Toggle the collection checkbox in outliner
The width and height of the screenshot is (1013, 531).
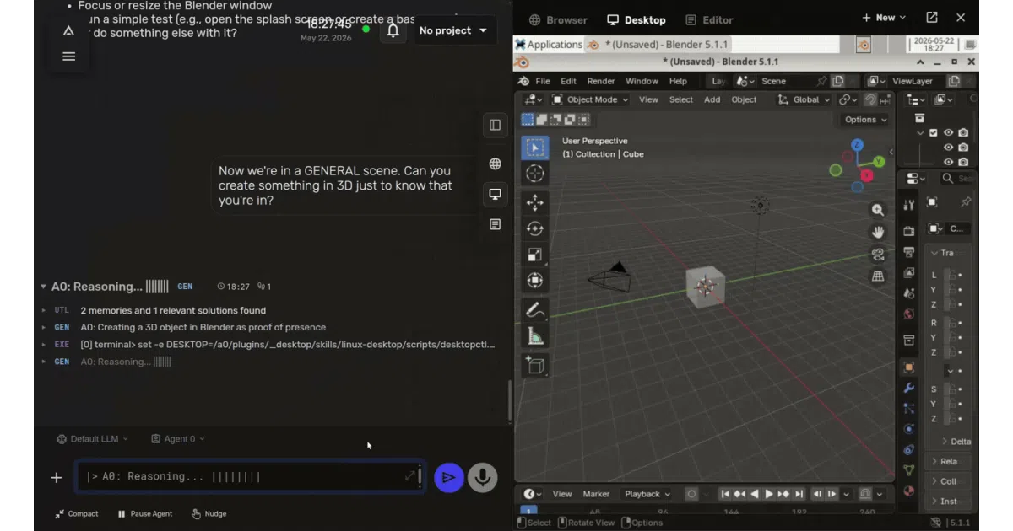click(x=933, y=132)
